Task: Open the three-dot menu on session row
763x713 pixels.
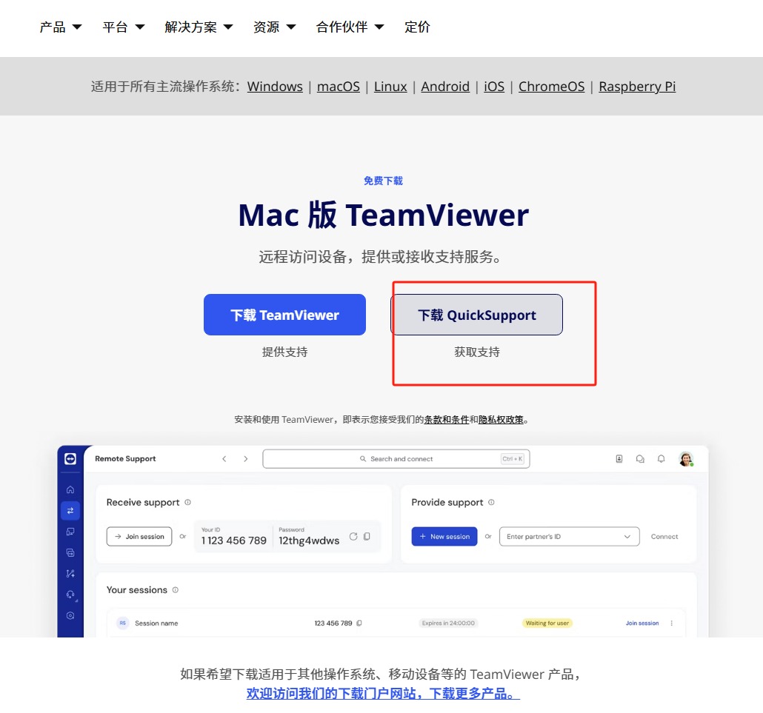Action: (672, 623)
